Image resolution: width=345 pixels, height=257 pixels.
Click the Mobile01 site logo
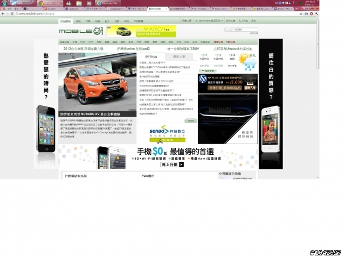tap(81, 31)
